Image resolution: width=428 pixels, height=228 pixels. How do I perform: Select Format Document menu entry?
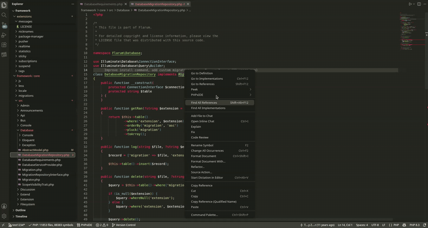point(219,156)
